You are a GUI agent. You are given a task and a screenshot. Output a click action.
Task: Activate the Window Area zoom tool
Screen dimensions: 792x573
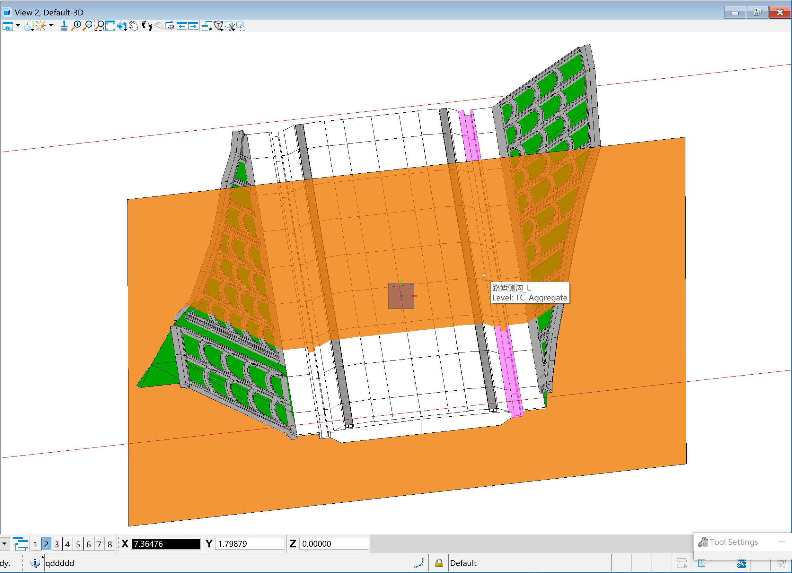click(99, 26)
